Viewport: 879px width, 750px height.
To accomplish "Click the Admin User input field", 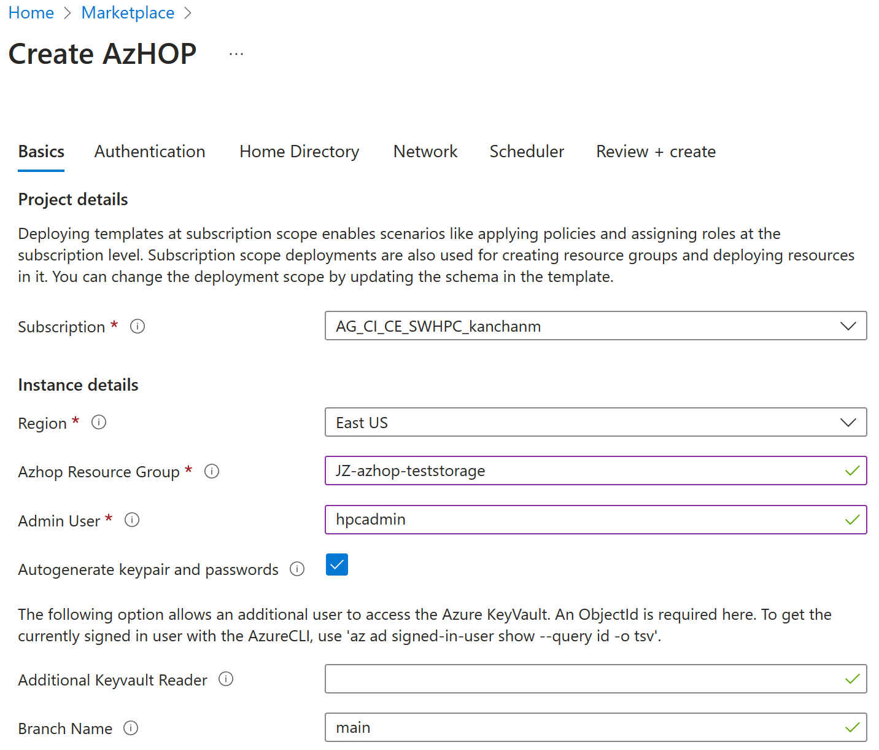I will (x=595, y=520).
